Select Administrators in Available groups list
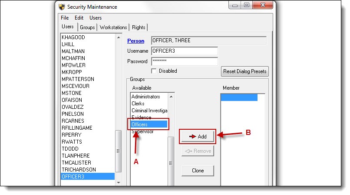This screenshot has height=195, width=350. pyautogui.click(x=145, y=97)
